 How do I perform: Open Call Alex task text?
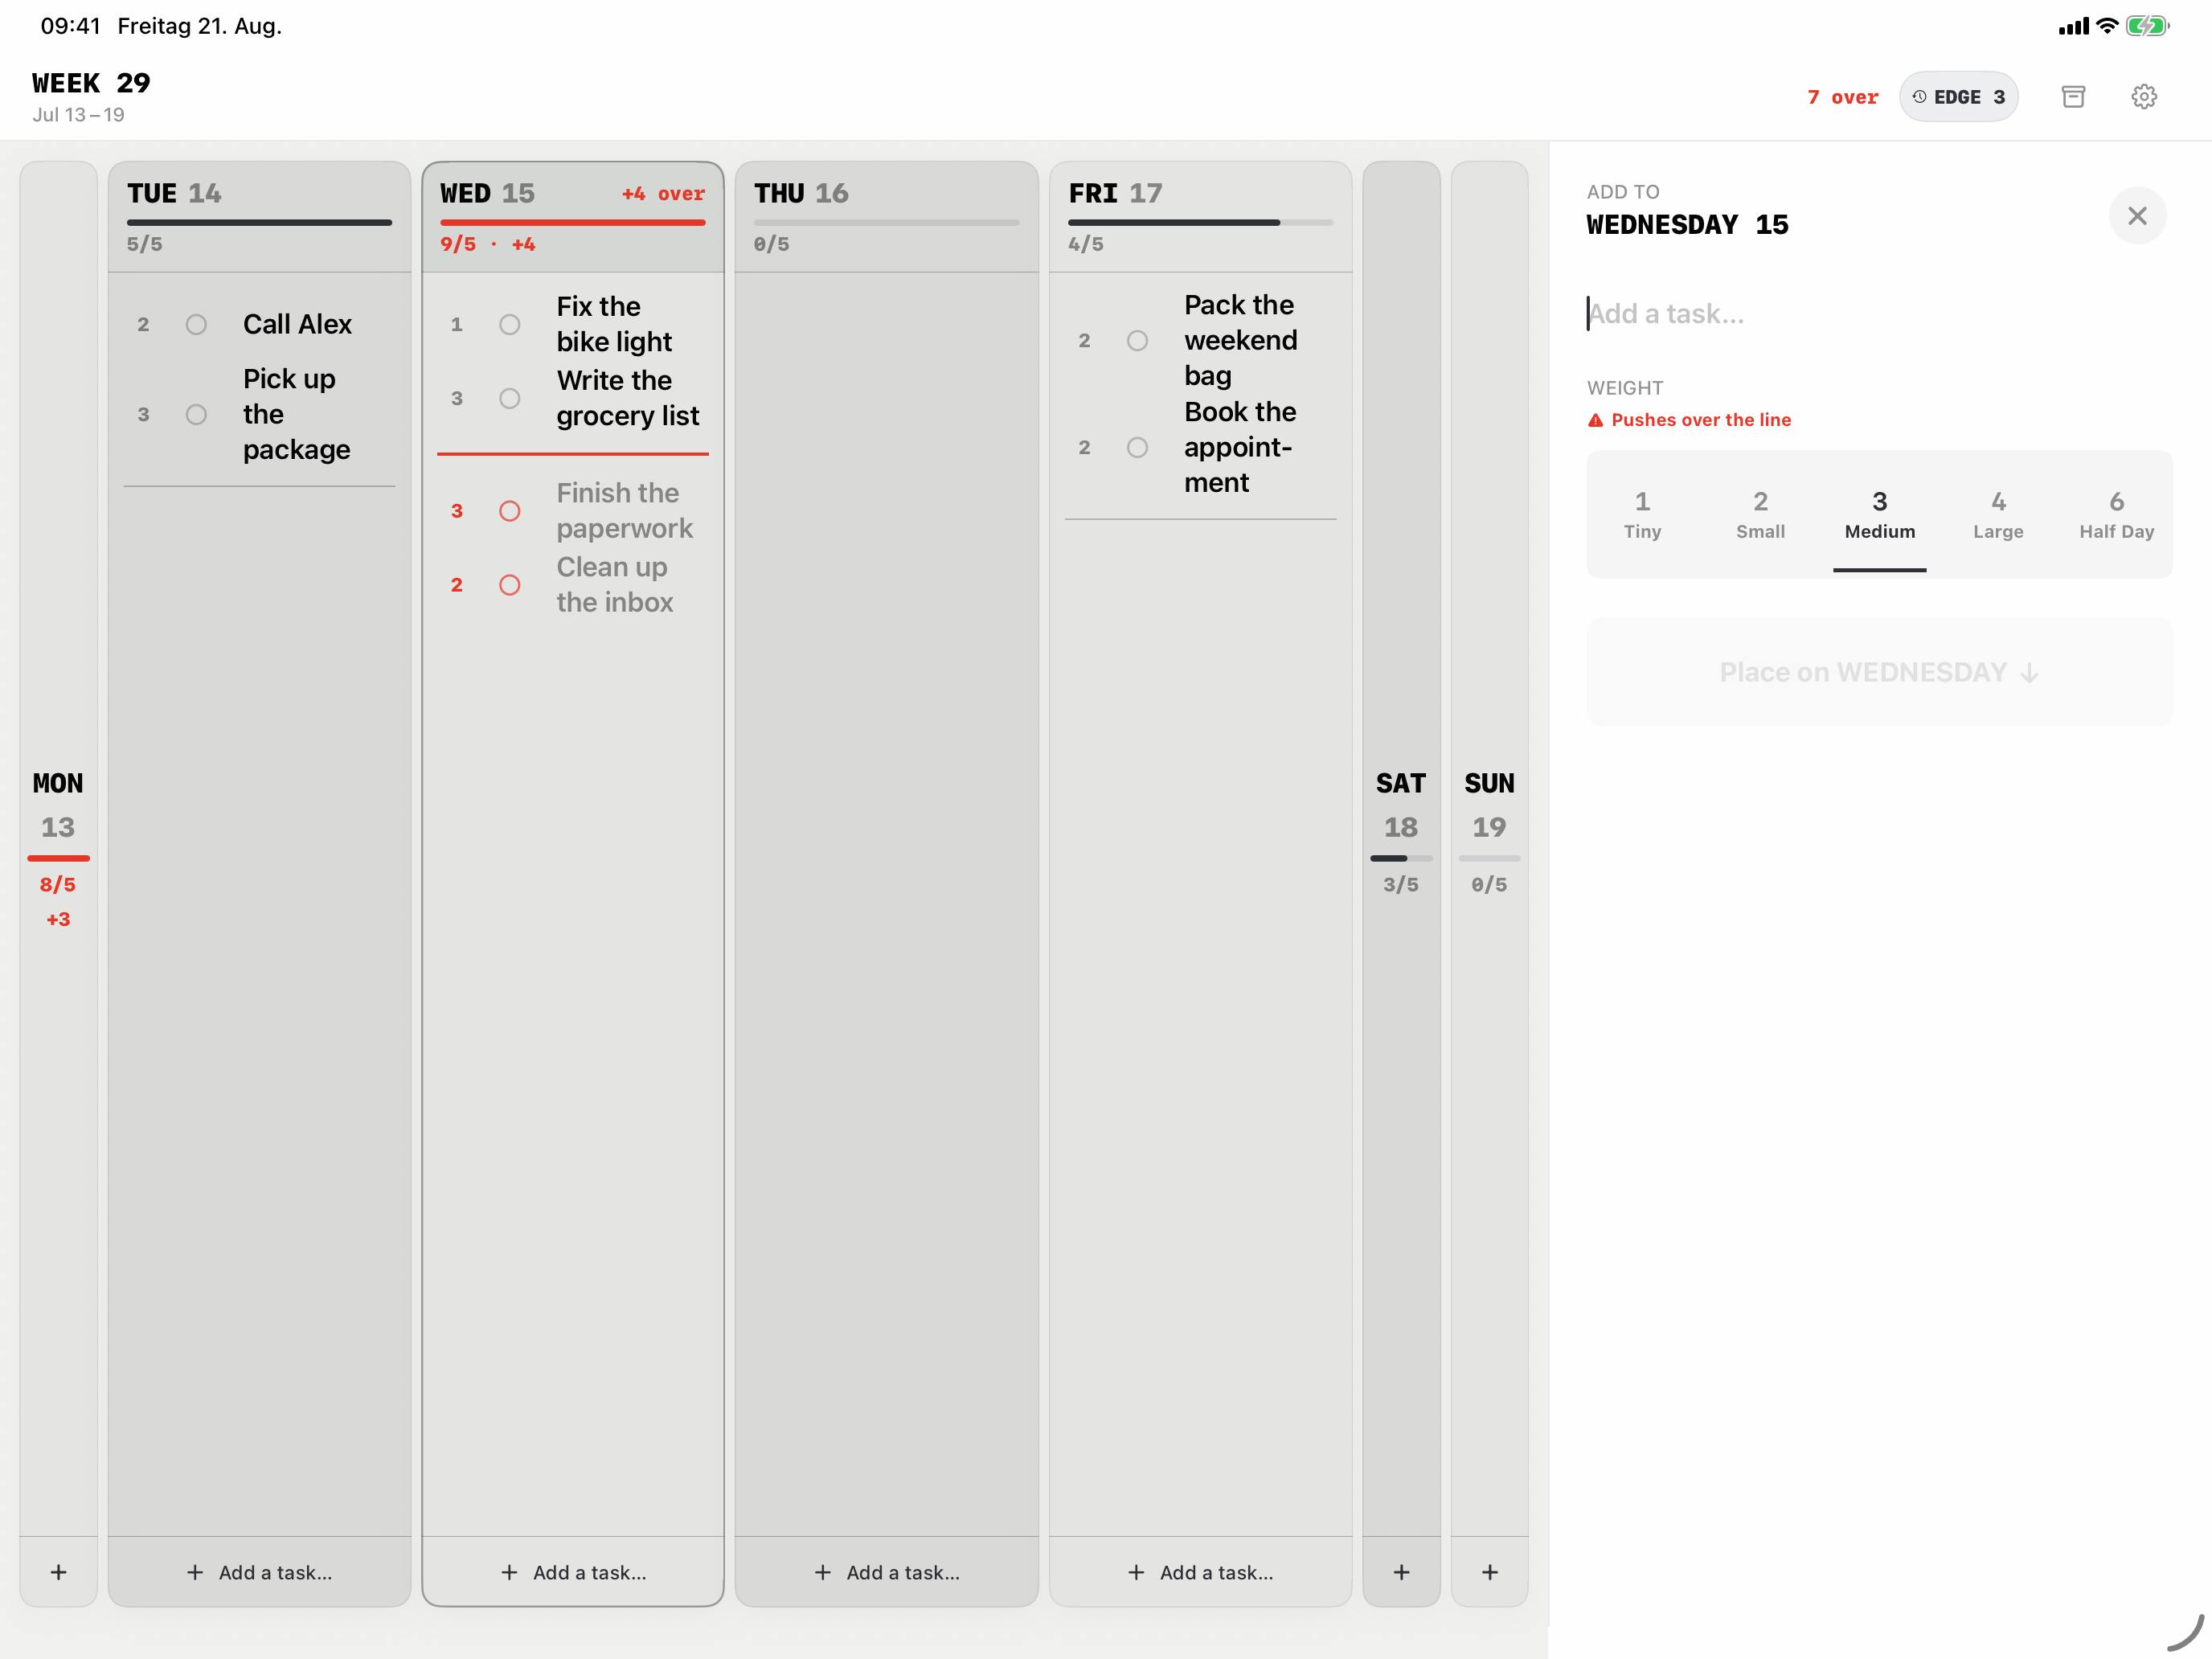click(x=297, y=325)
